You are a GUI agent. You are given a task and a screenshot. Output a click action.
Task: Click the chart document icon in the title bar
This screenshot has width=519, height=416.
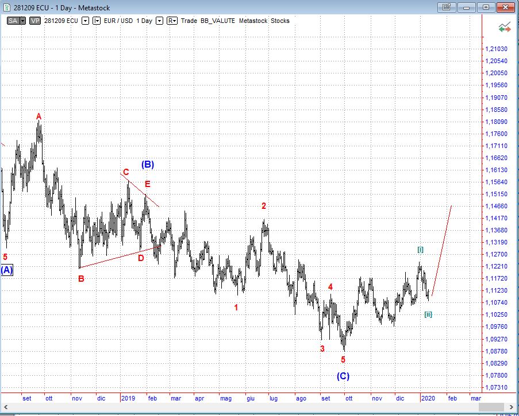(7, 7)
